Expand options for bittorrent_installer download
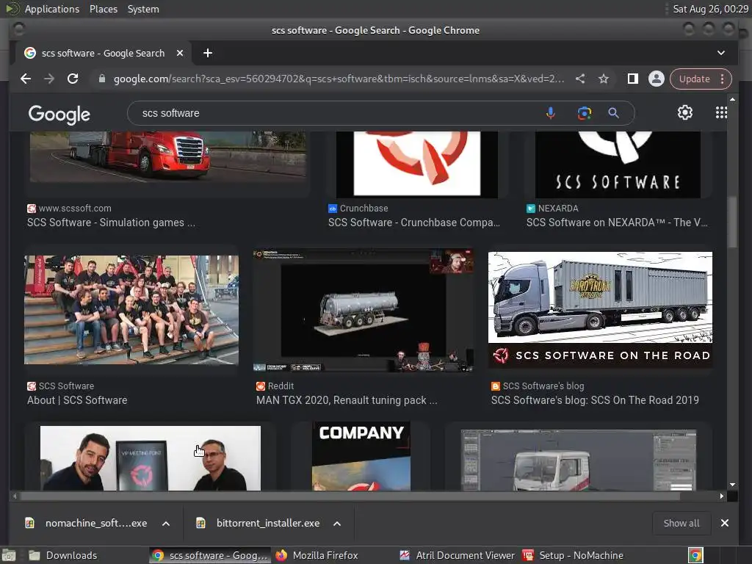The width and height of the screenshot is (752, 564). coord(337,524)
